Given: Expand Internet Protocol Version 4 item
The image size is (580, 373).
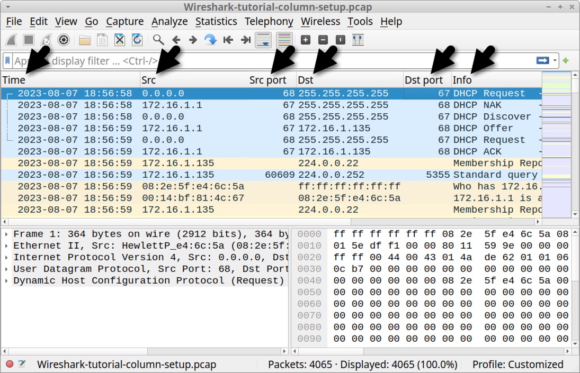Looking at the screenshot, I should (6, 258).
